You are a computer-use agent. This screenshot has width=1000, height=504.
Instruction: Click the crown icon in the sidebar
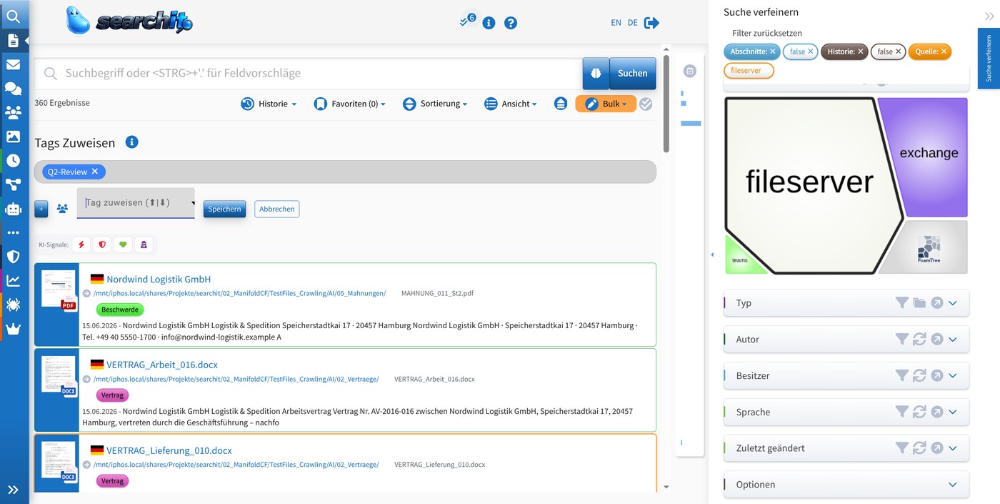click(x=13, y=329)
